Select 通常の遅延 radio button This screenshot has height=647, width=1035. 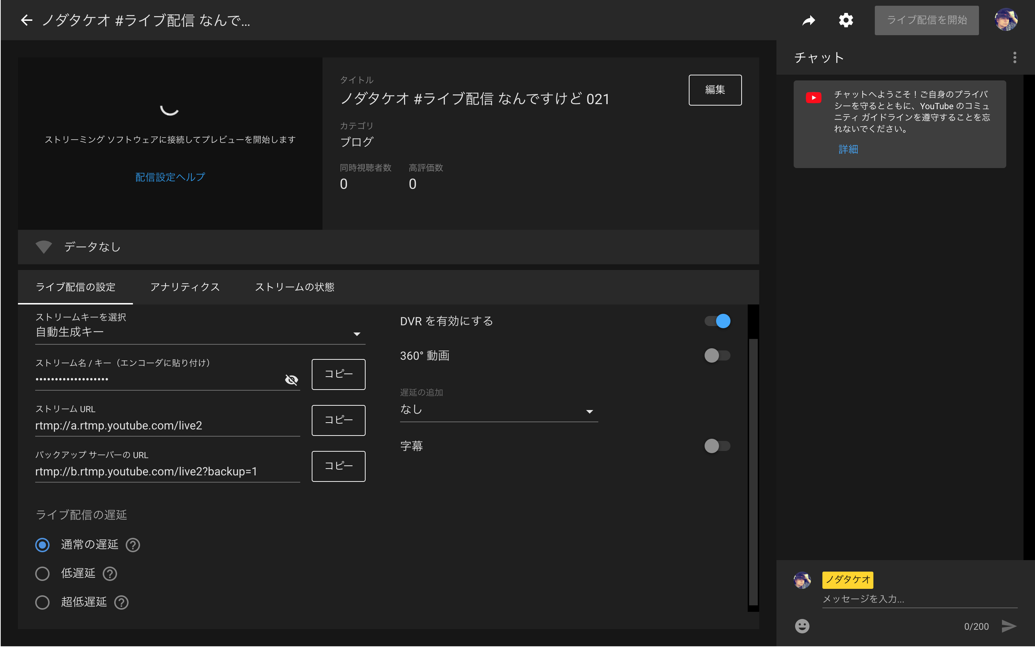pyautogui.click(x=42, y=545)
